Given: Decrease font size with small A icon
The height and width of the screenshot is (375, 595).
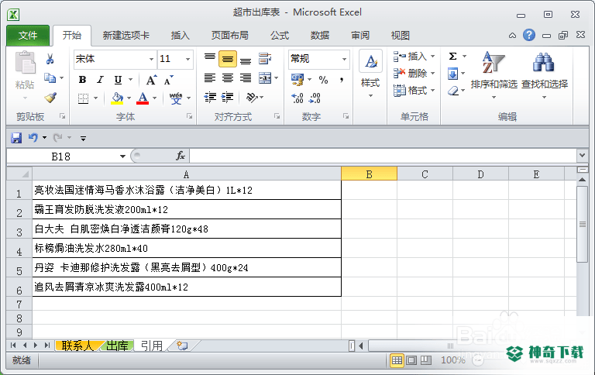Looking at the screenshot, I should click(168, 80).
